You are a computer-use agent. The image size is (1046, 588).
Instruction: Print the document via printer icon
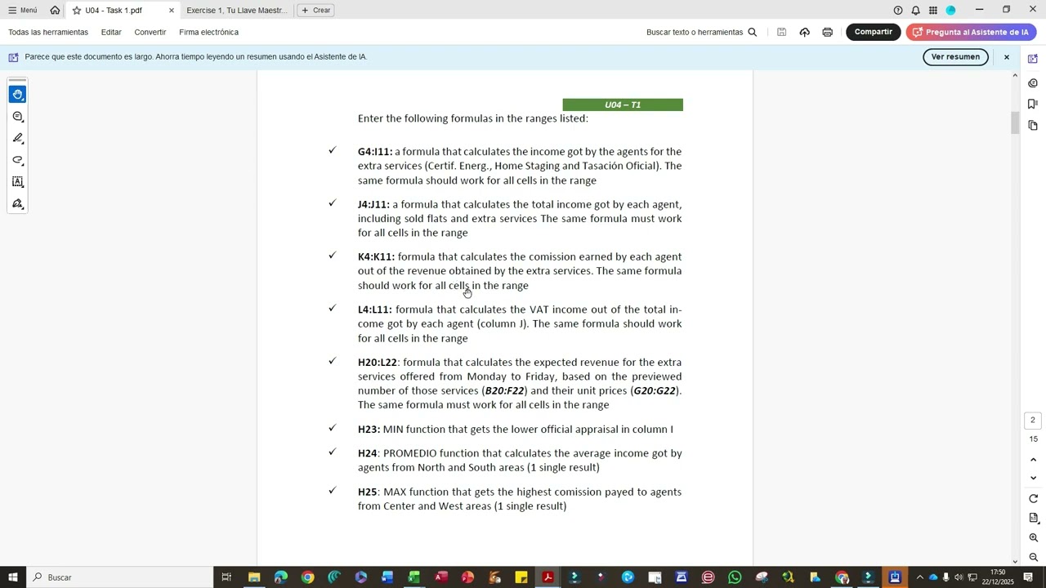[x=828, y=32]
